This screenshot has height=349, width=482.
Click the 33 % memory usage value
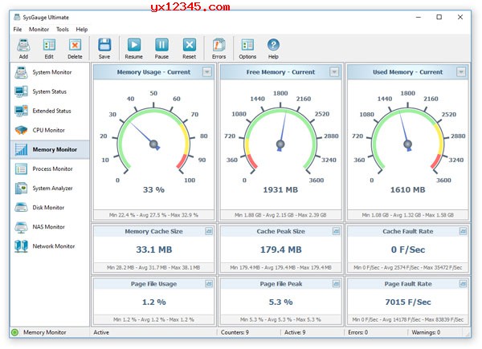tap(153, 189)
